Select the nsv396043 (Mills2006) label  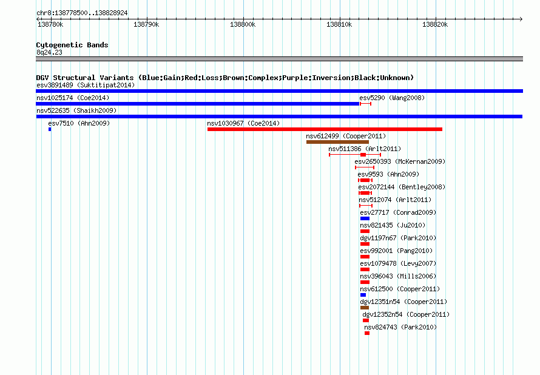398,276
